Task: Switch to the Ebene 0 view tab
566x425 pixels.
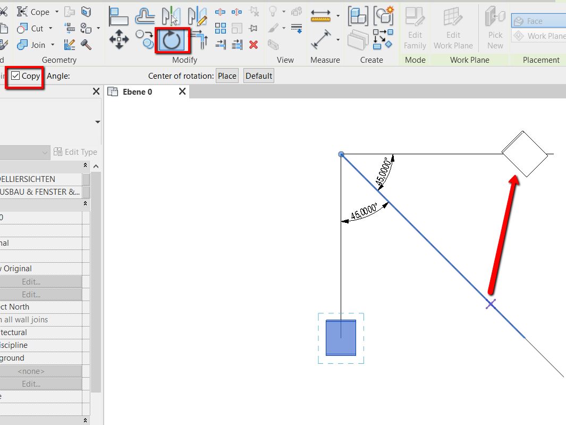Action: (x=137, y=91)
